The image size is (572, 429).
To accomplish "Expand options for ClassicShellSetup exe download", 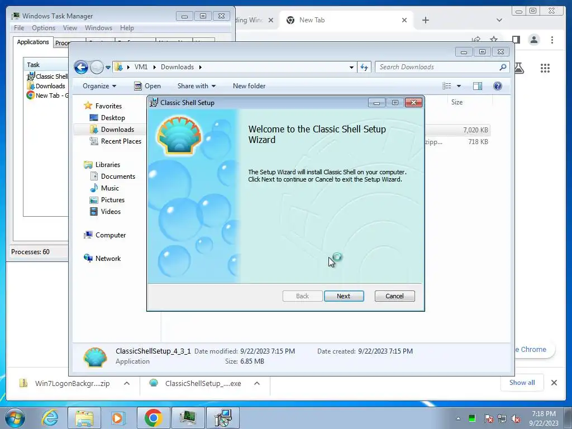I will (x=257, y=383).
